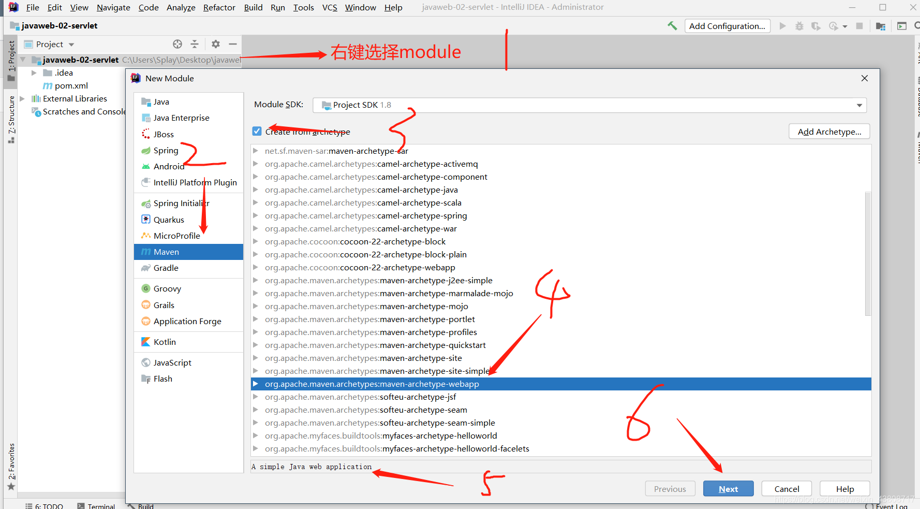Click the Cancel button
The width and height of the screenshot is (920, 509).
click(x=787, y=489)
